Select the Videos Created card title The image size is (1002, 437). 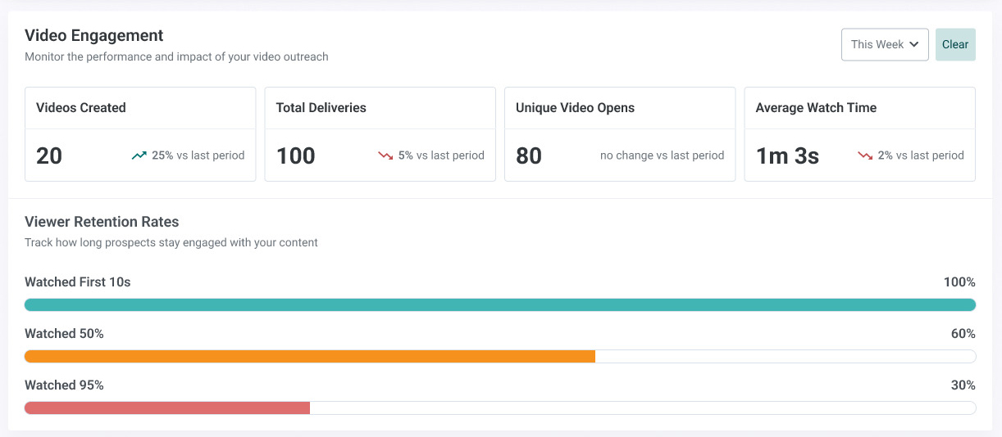81,107
